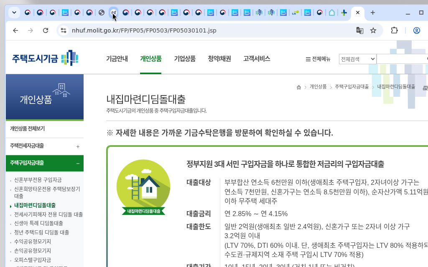Viewport: 428px width, 267px height.
Task: Open 개인상품 전체보기 in sidebar
Action: pyautogui.click(x=27, y=128)
